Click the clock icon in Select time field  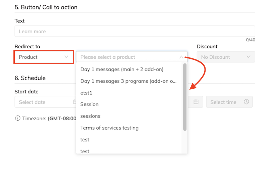[x=246, y=102]
